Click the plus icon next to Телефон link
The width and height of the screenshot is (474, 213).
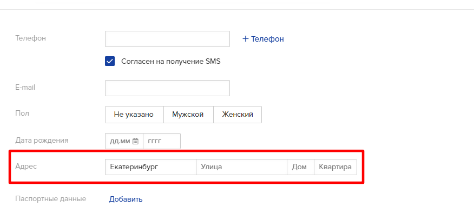click(x=246, y=39)
